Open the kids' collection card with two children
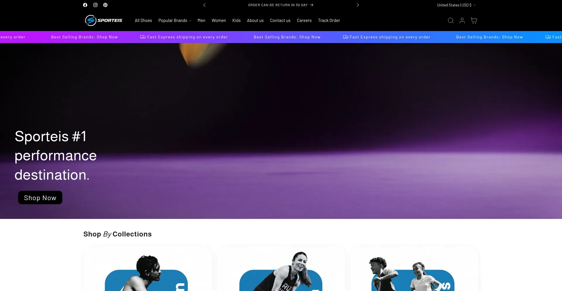Viewport: 562px width, 291px height. [x=414, y=269]
